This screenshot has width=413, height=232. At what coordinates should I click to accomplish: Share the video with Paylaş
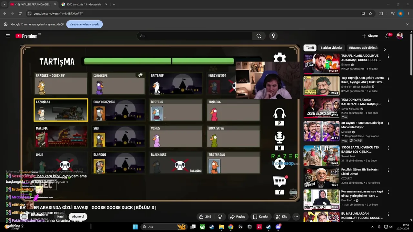click(237, 217)
